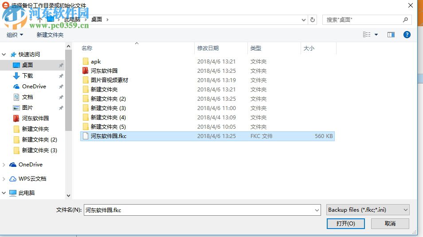Click the 文档 document icon in sidebar

(16, 97)
